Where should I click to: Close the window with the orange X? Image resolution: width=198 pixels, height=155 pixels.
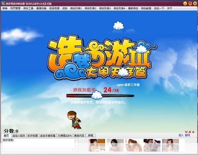tap(195, 3)
